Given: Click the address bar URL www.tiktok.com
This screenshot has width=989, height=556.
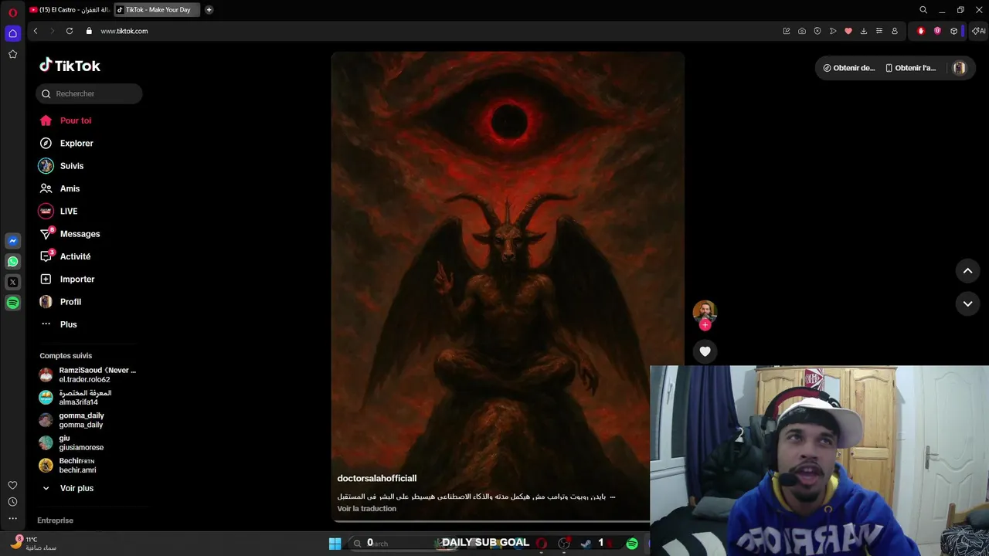Looking at the screenshot, I should click(124, 31).
